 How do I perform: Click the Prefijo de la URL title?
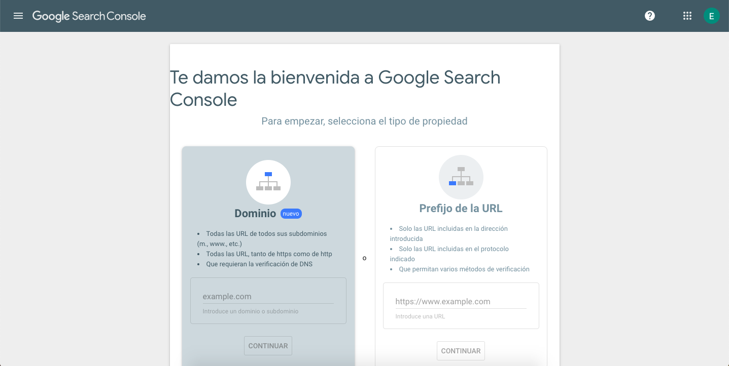click(461, 208)
